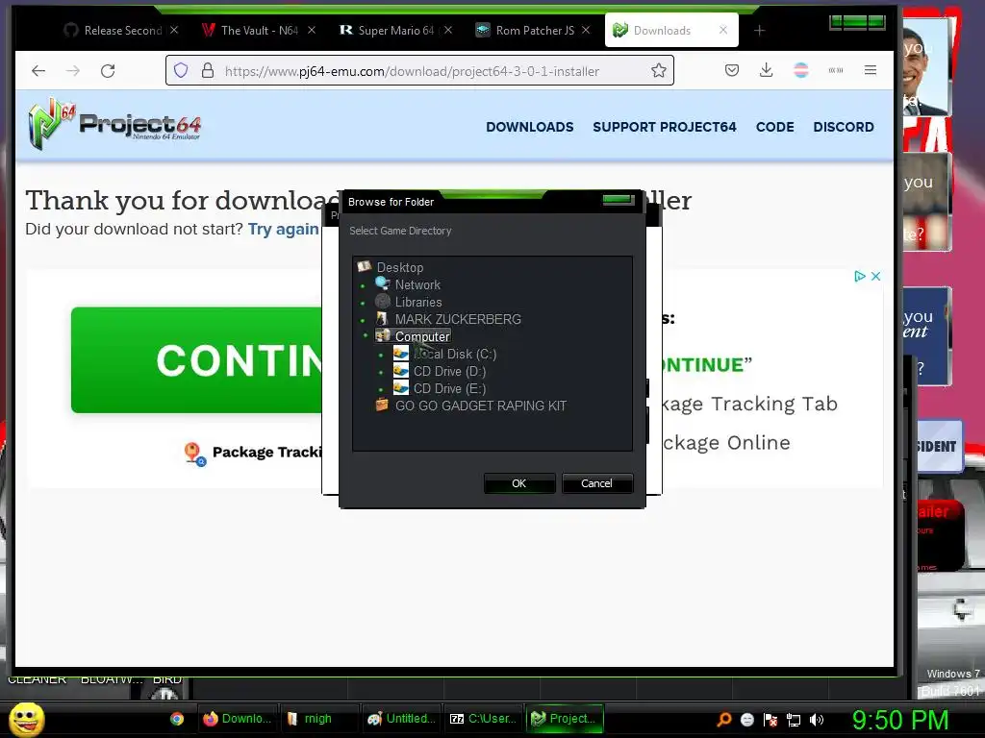Confirm the folder dialog with OK
This screenshot has width=985, height=738.
point(518,483)
